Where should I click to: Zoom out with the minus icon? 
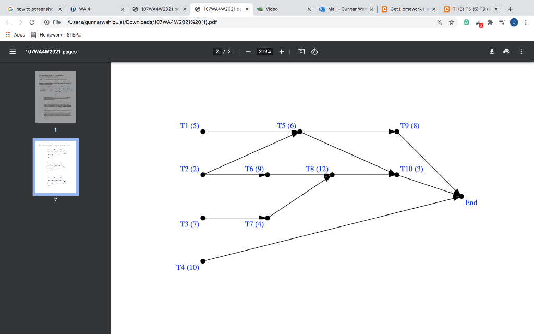[248, 52]
